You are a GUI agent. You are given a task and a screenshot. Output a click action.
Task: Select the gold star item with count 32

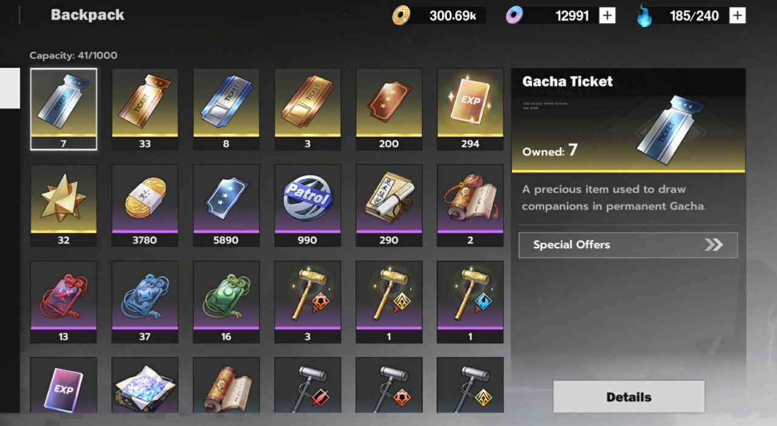(x=63, y=206)
